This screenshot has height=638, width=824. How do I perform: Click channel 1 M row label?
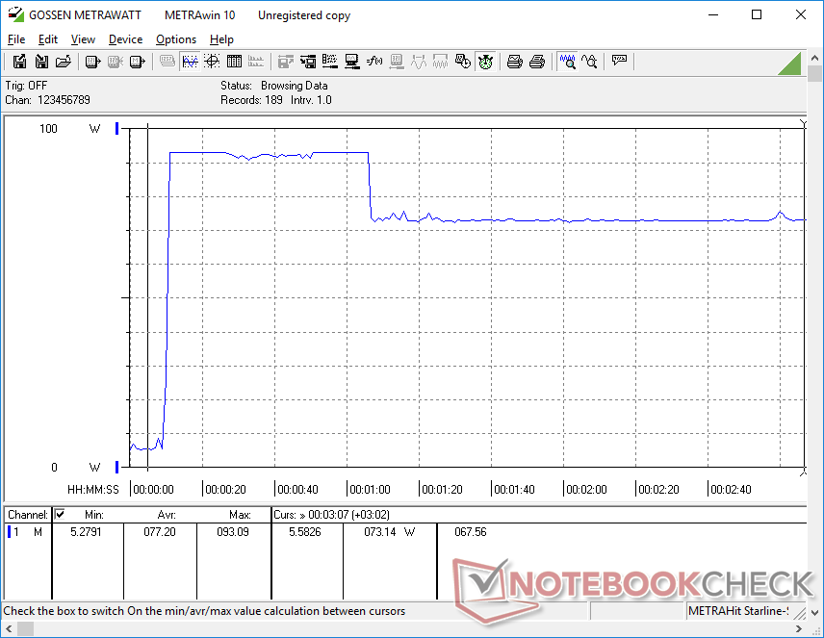pyautogui.click(x=25, y=532)
